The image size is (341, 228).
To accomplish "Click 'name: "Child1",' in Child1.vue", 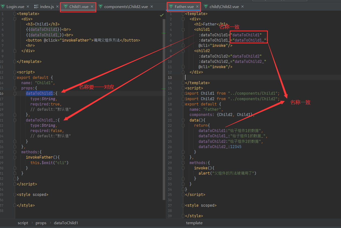I will [x=38, y=83].
